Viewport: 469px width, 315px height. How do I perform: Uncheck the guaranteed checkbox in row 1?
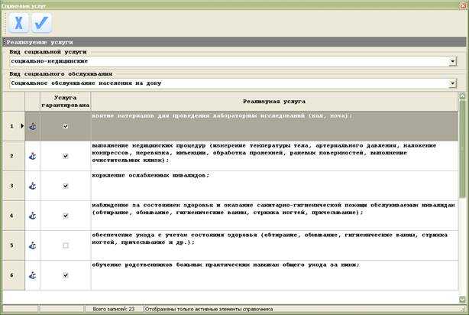coord(66,126)
